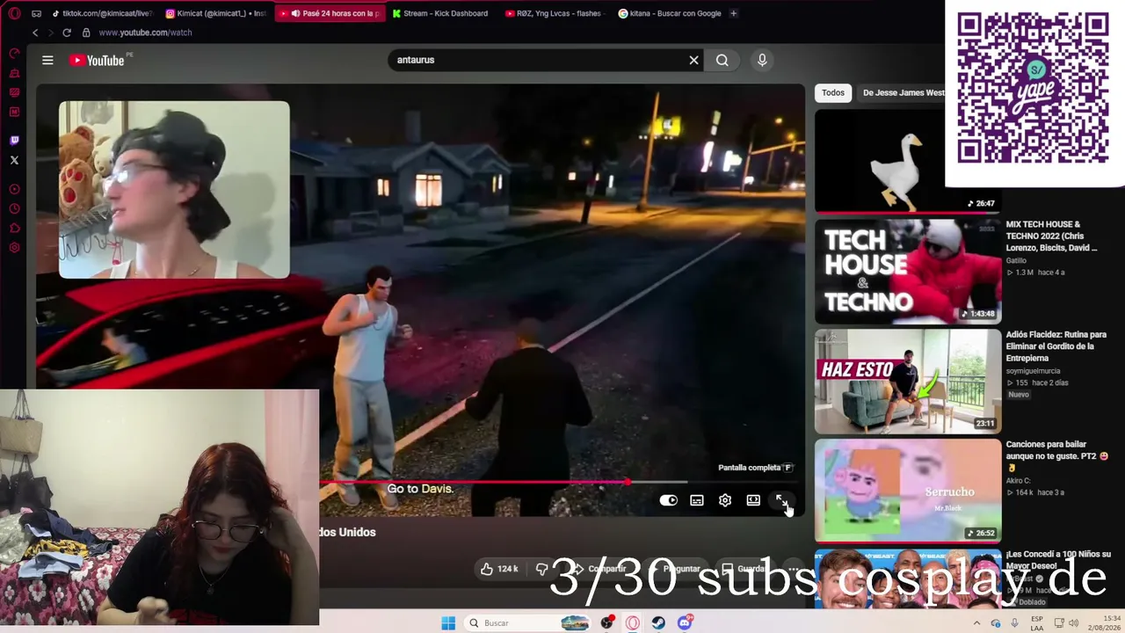Open Discord from the taskbar
The image size is (1125, 633).
[685, 623]
